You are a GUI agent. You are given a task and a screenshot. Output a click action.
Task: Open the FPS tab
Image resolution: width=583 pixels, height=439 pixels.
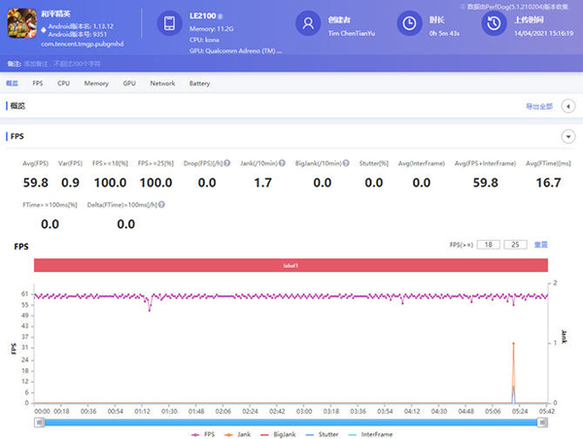[x=38, y=84]
